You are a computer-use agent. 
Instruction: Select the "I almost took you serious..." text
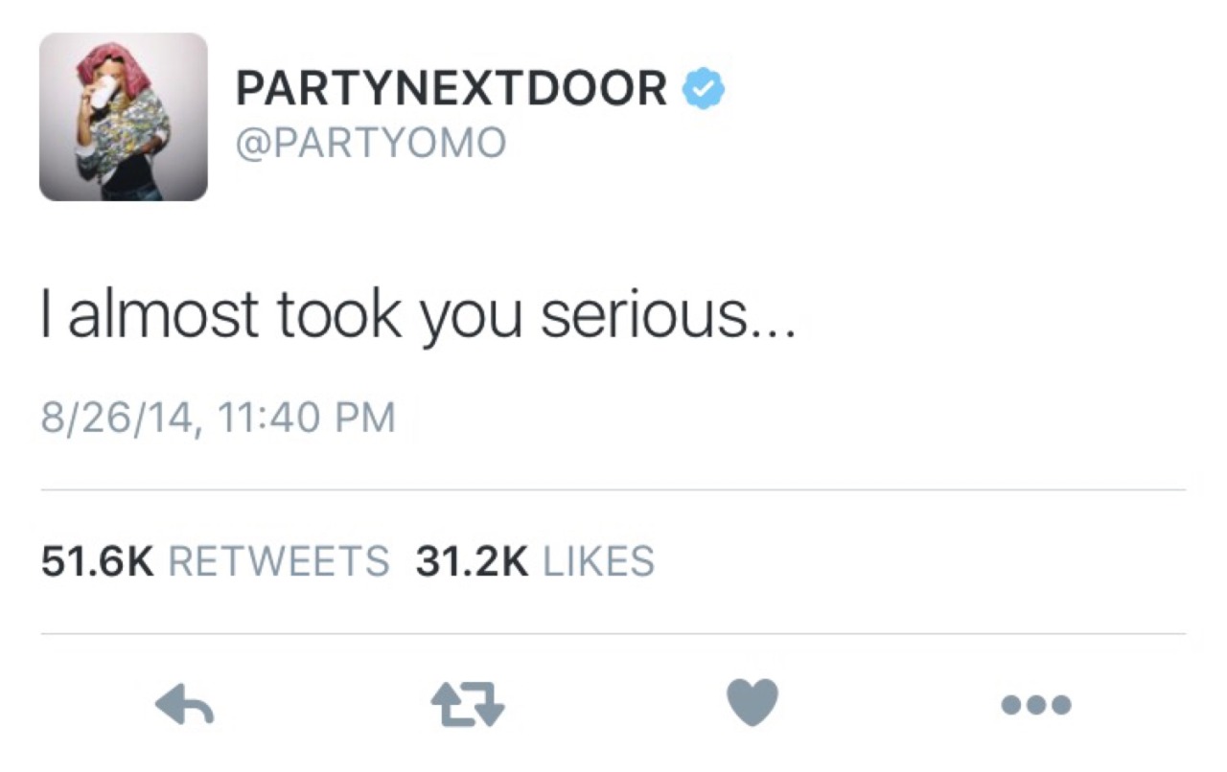(x=418, y=316)
